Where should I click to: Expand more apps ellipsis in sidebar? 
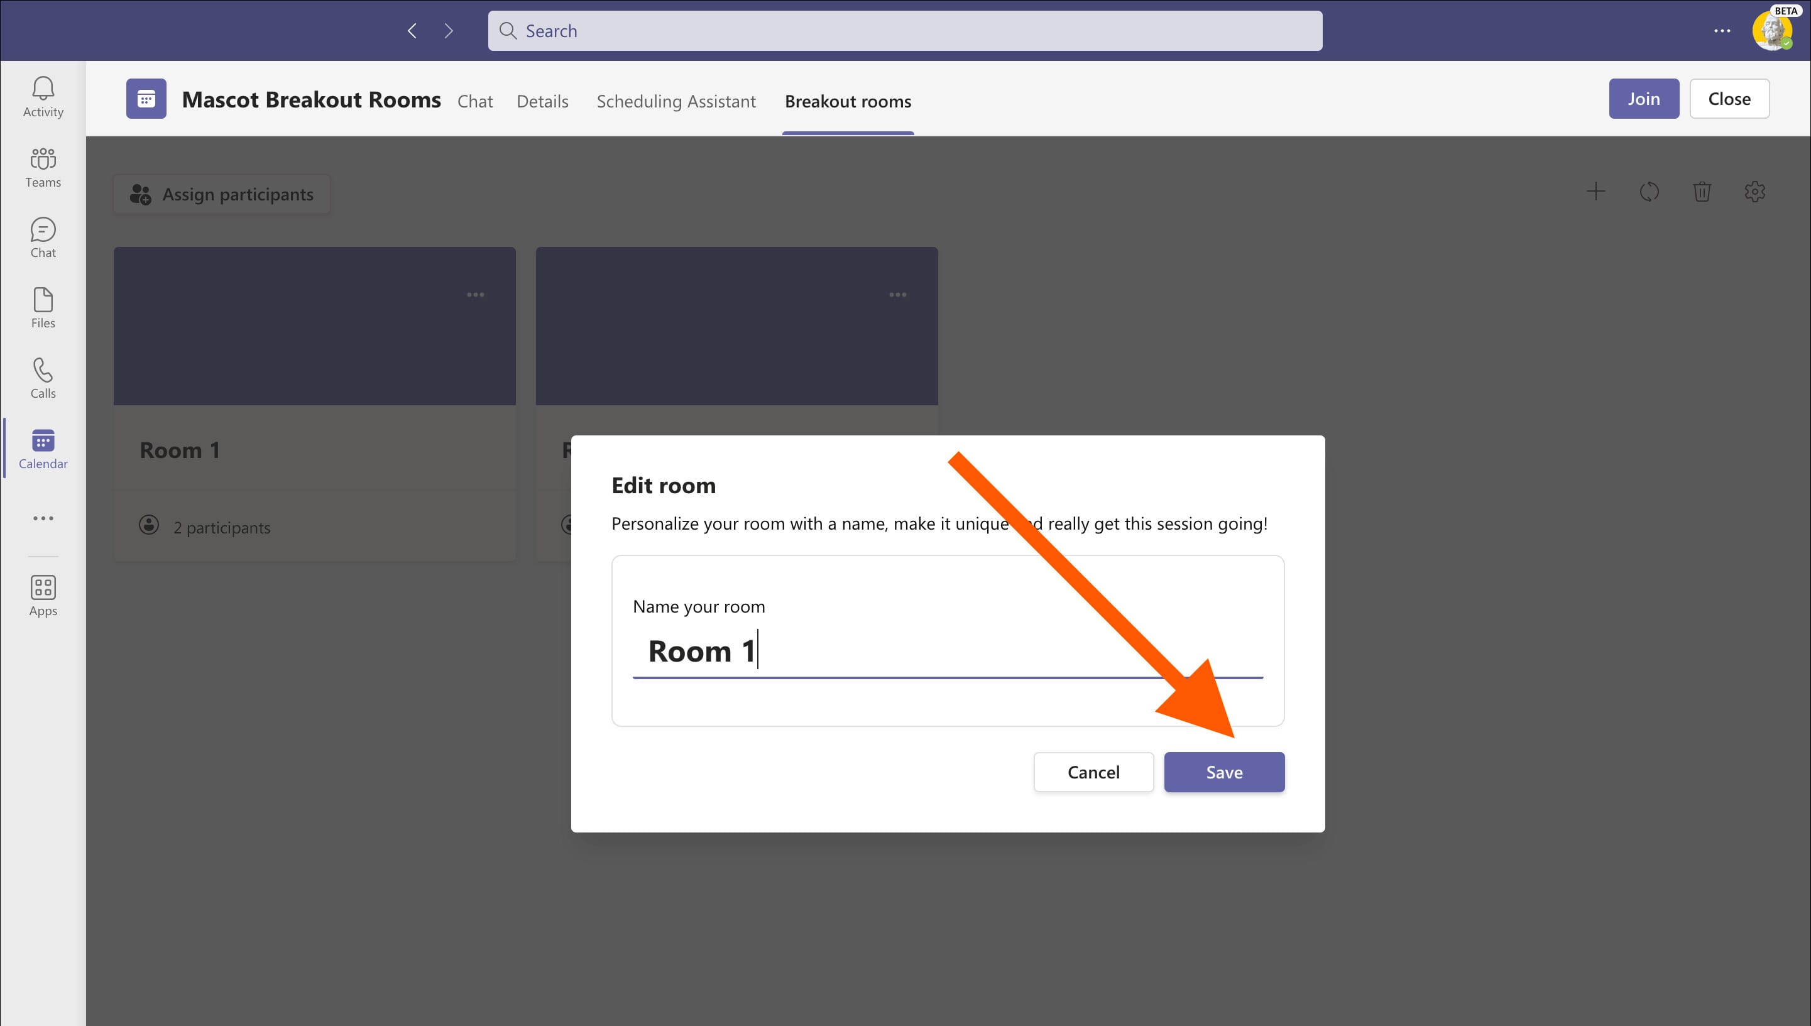tap(43, 518)
